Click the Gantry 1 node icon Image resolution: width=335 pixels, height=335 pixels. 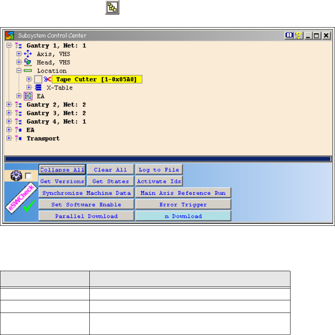coord(19,46)
